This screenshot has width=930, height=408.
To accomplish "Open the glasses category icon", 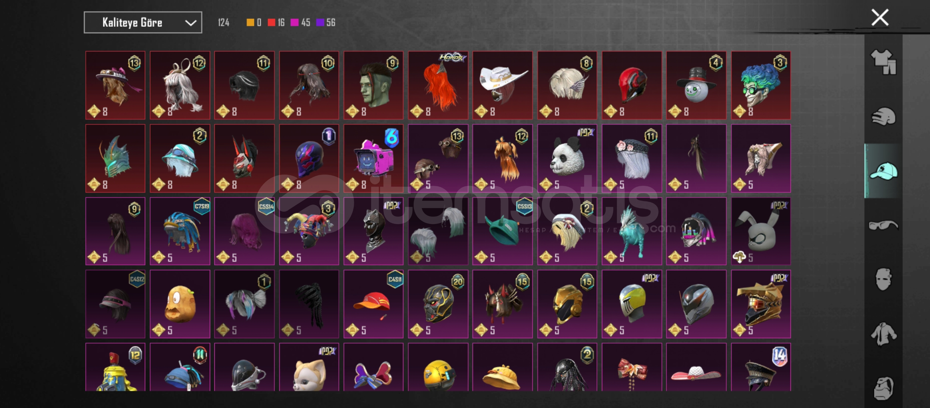I will (883, 226).
